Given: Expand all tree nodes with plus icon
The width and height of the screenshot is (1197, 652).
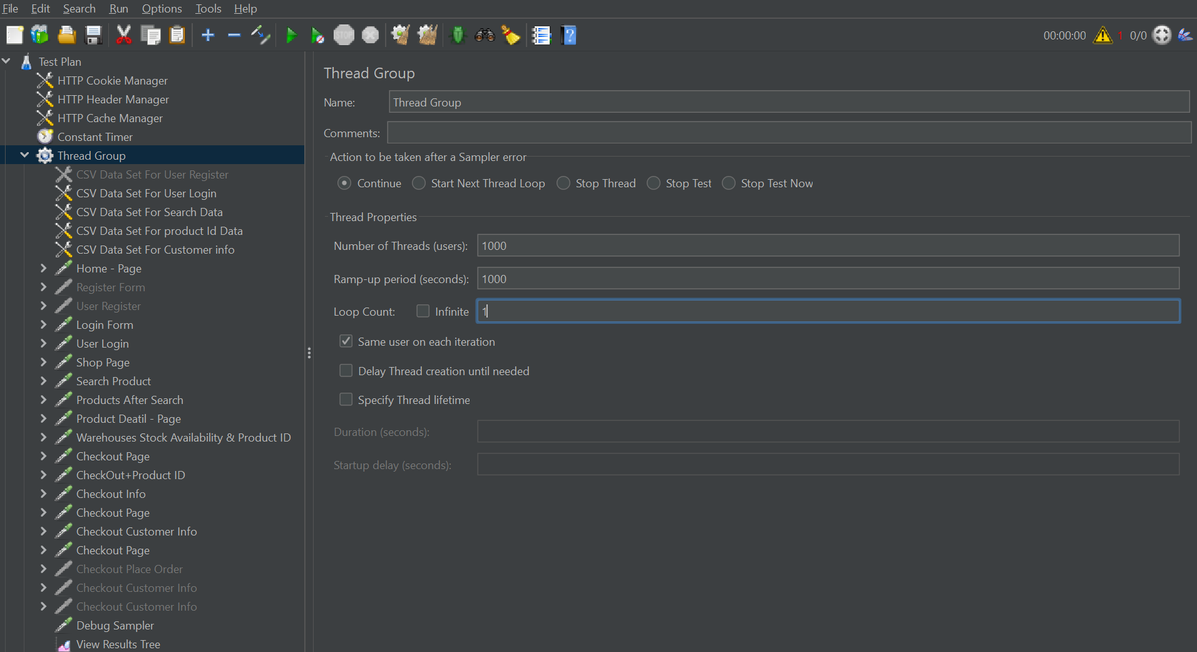Looking at the screenshot, I should pyautogui.click(x=208, y=35).
